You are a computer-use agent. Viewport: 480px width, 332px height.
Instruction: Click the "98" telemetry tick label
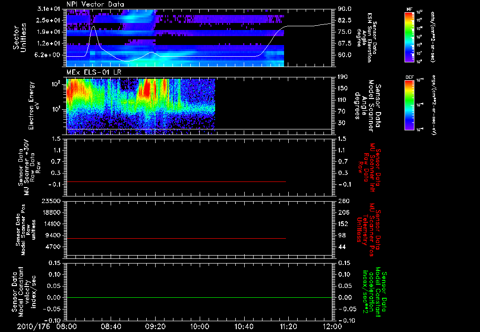click(342, 235)
